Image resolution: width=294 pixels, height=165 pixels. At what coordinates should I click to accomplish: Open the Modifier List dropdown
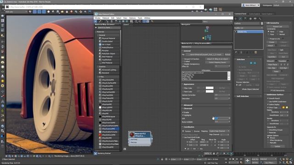pos(249,28)
